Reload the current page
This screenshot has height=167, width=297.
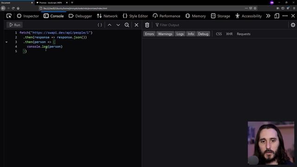tap(13, 8)
